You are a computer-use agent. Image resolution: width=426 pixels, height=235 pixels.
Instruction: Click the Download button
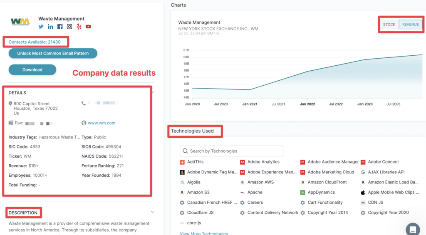[x=32, y=69]
